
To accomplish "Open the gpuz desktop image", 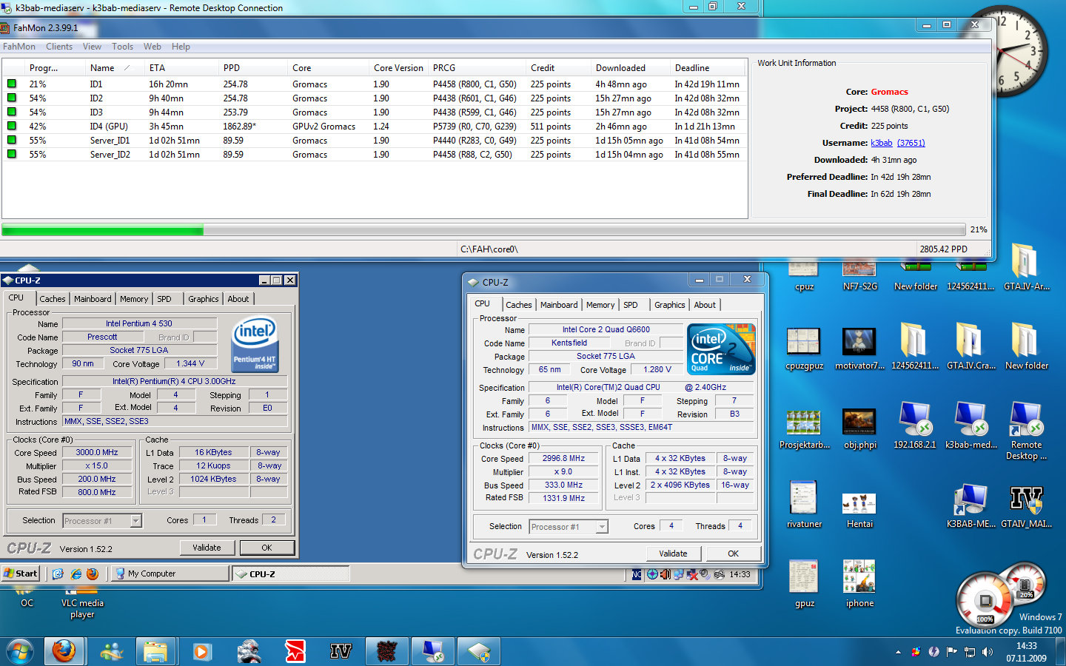I will pyautogui.click(x=804, y=584).
